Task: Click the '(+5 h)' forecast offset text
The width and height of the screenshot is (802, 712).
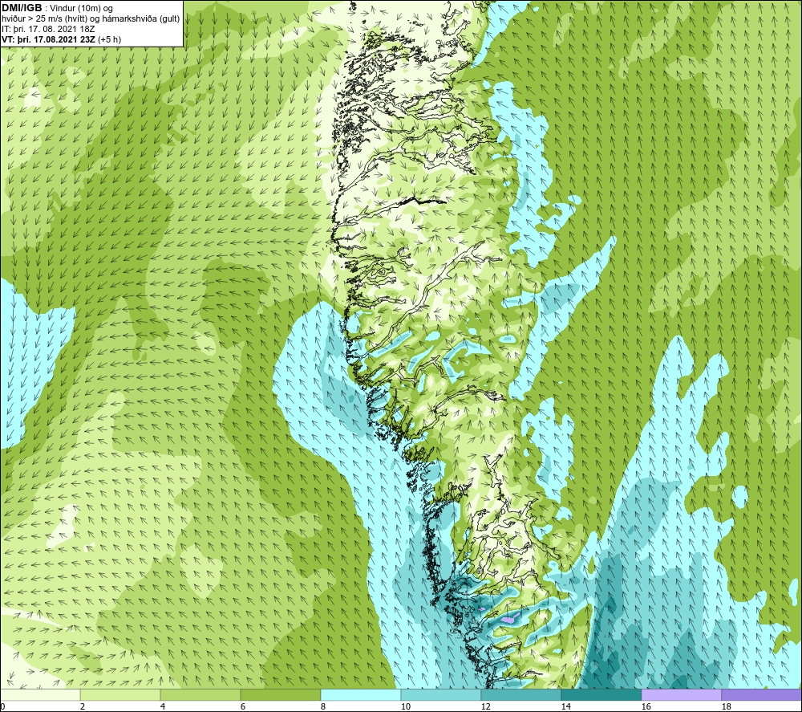Action: click(x=110, y=39)
